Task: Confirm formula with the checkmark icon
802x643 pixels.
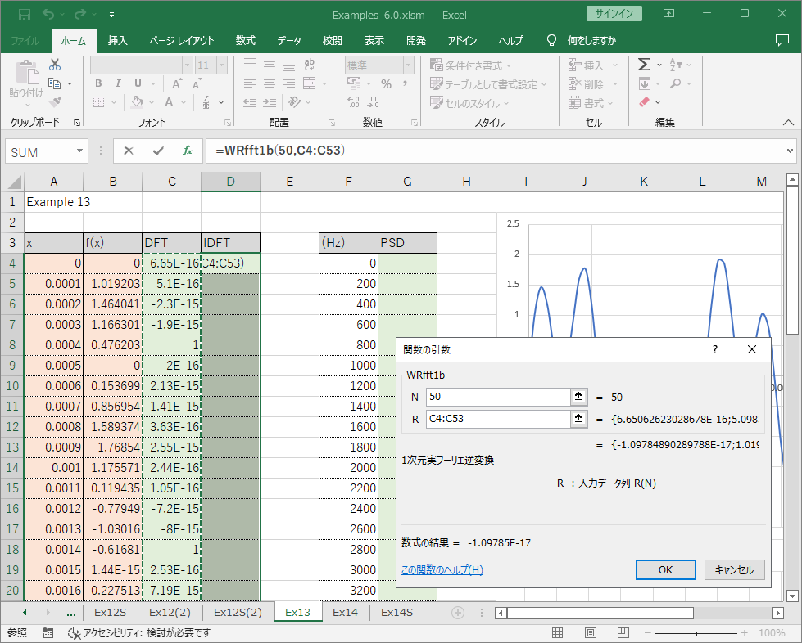Action: pos(158,151)
